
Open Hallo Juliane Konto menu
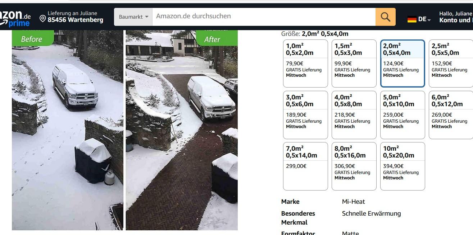[455, 17]
